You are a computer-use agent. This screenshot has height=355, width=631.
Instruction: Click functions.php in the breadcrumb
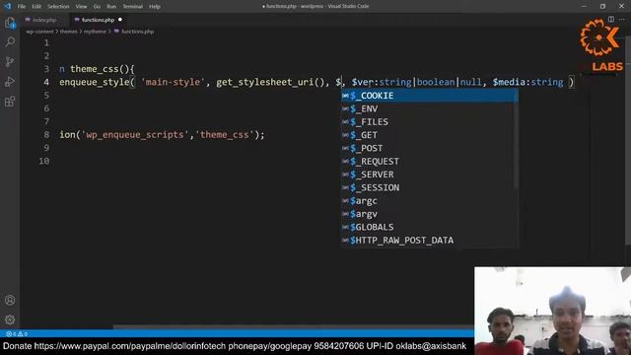coord(137,32)
